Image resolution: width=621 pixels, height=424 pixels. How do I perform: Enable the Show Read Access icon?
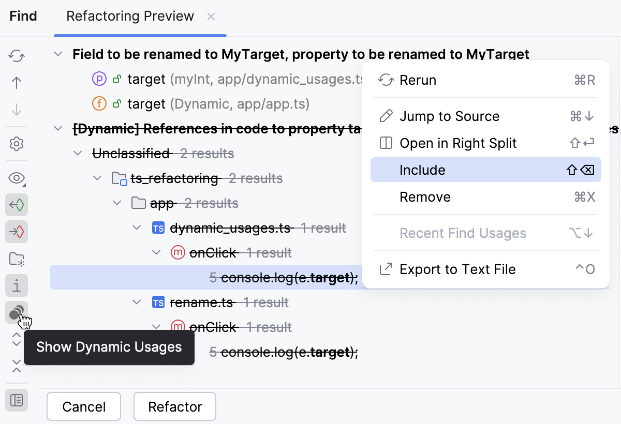point(16,205)
